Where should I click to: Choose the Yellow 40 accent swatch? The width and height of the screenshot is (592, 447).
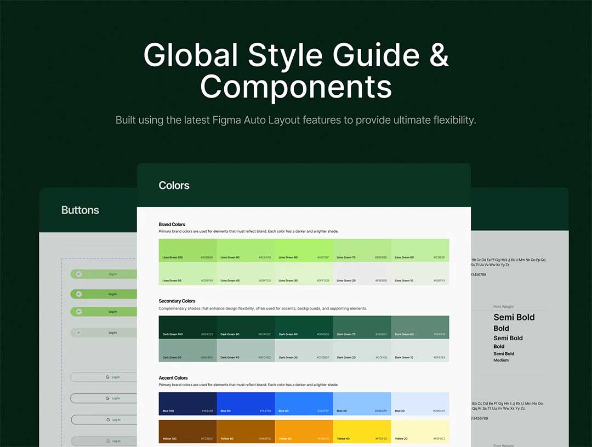[362, 432]
